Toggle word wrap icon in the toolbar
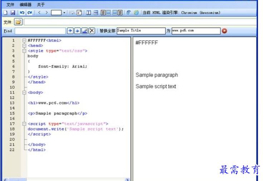This screenshot has height=181, width=263. [72, 13]
